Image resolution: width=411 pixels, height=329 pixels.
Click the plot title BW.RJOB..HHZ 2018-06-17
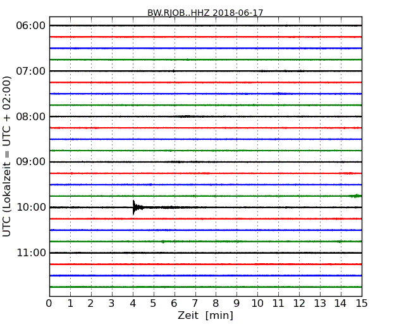[x=205, y=13]
